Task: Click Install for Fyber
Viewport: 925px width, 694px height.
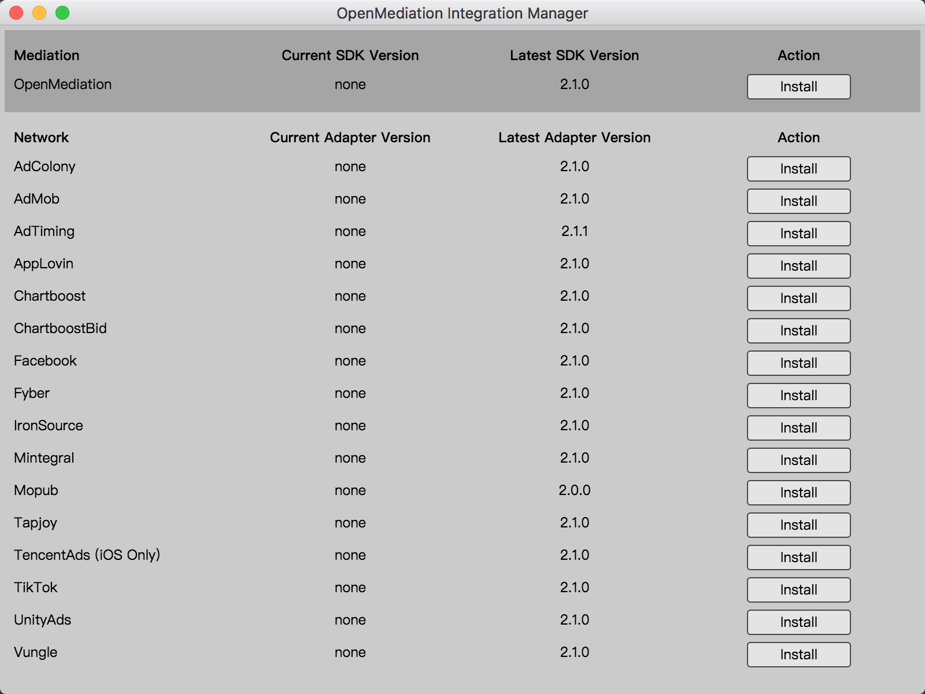Action: pyautogui.click(x=798, y=396)
